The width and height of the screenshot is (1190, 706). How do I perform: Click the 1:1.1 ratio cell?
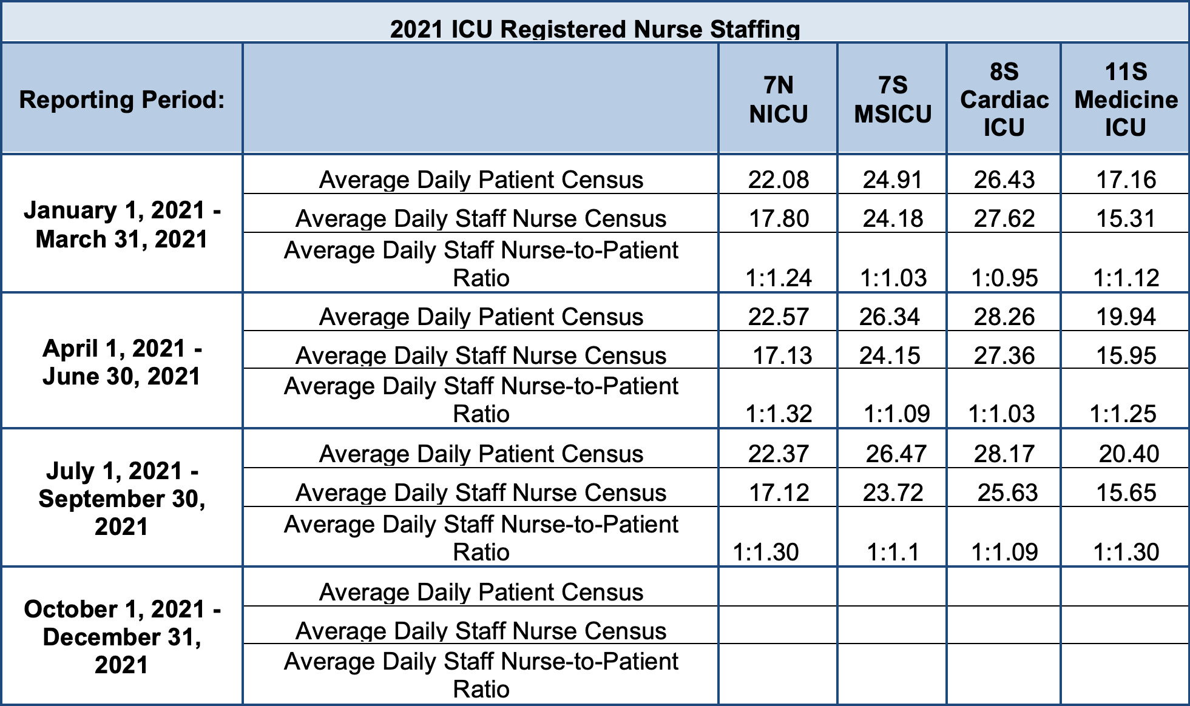(x=892, y=552)
